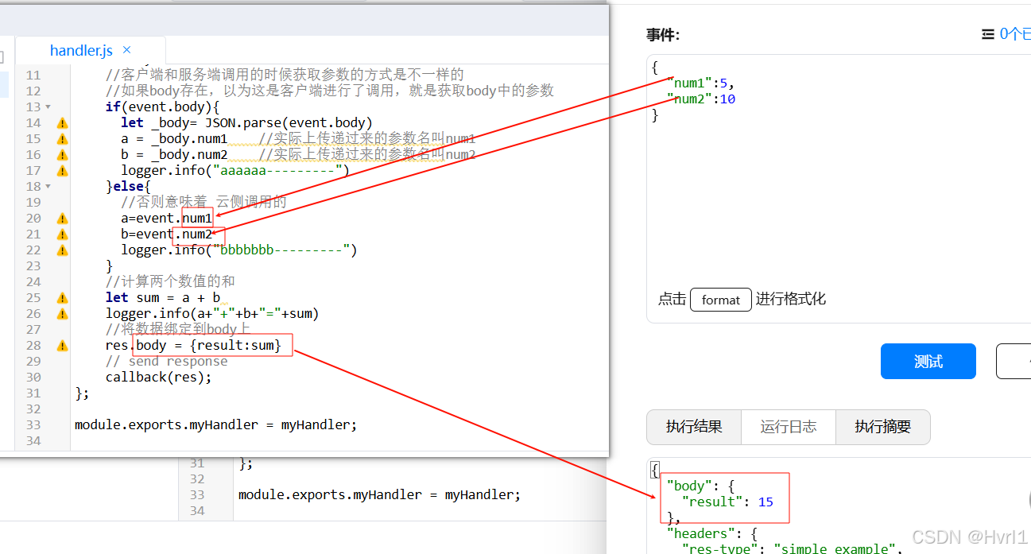Switch to the 执行结果 tab
The image size is (1031, 554).
(x=694, y=427)
